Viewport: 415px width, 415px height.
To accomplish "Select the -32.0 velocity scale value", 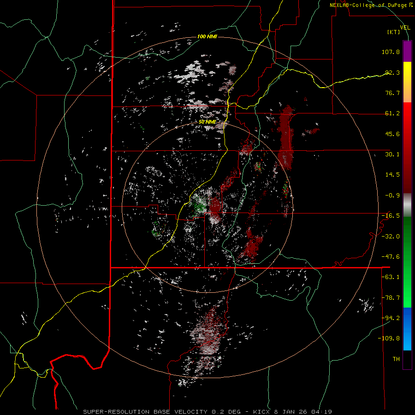I will pyautogui.click(x=391, y=236).
